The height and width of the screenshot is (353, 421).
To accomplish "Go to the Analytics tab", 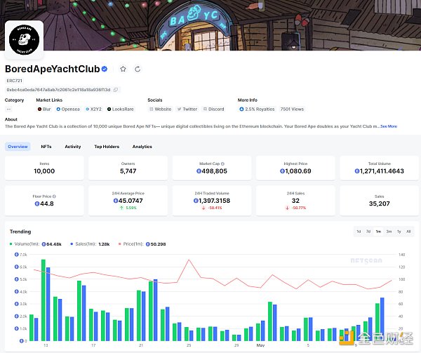I will 142,147.
